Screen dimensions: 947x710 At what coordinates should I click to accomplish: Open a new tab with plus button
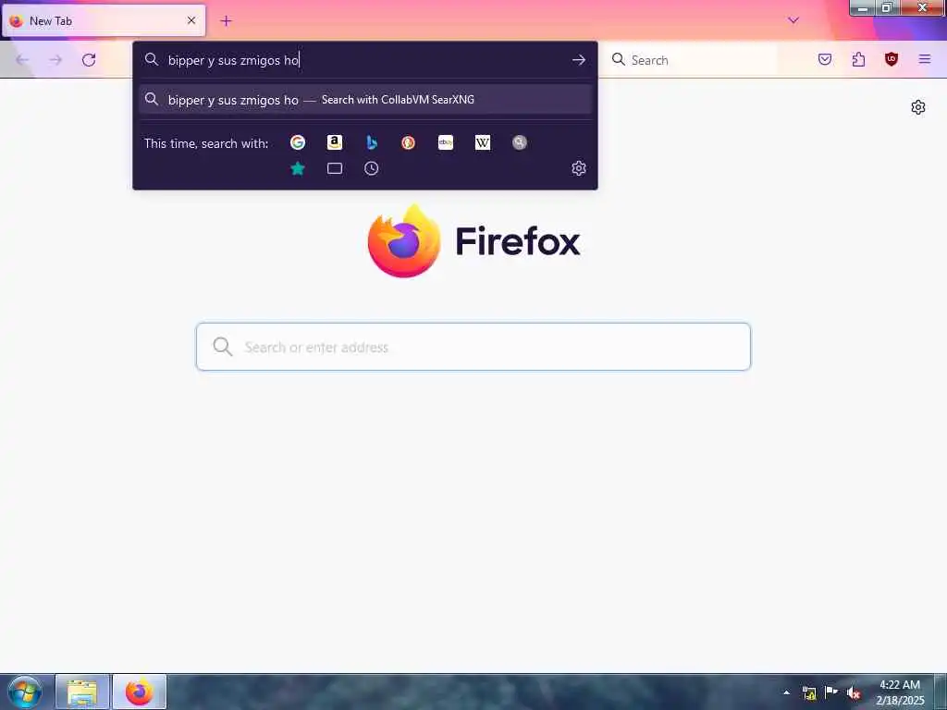226,21
